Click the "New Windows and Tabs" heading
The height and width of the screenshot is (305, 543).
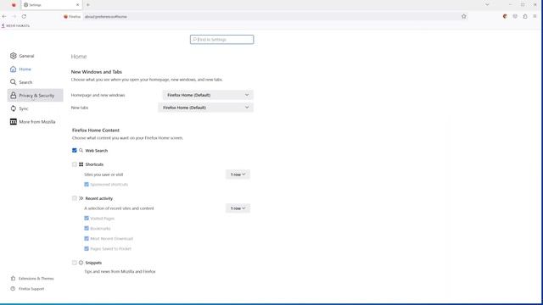click(96, 72)
